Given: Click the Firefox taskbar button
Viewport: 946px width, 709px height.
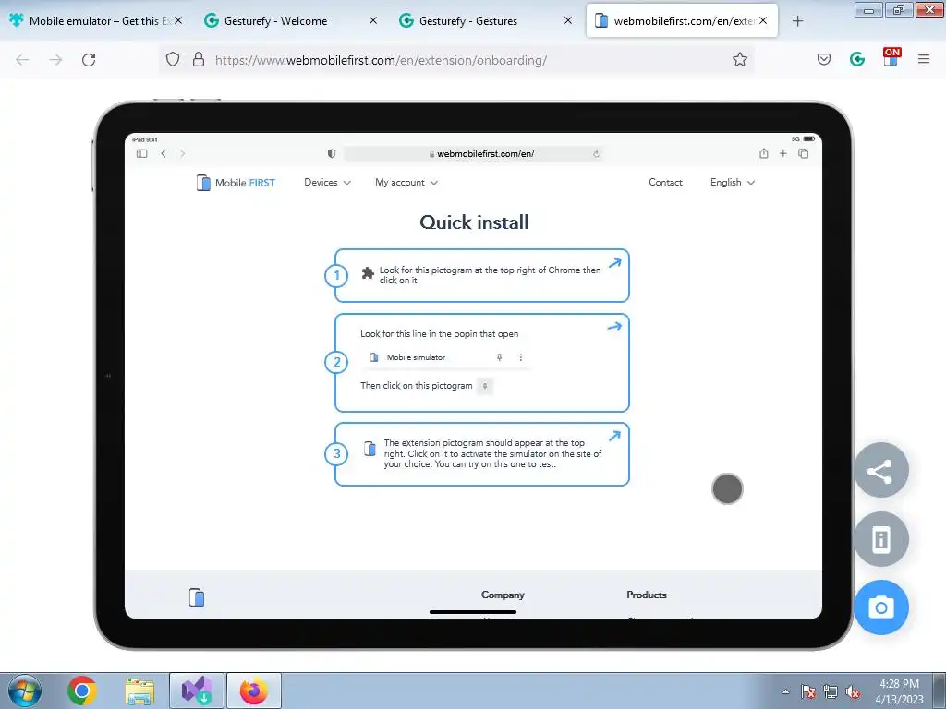Looking at the screenshot, I should [x=254, y=691].
